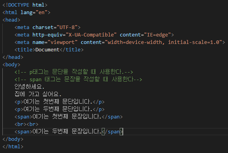Click the closing body tag
The image size is (228, 153).
coord(13,139)
